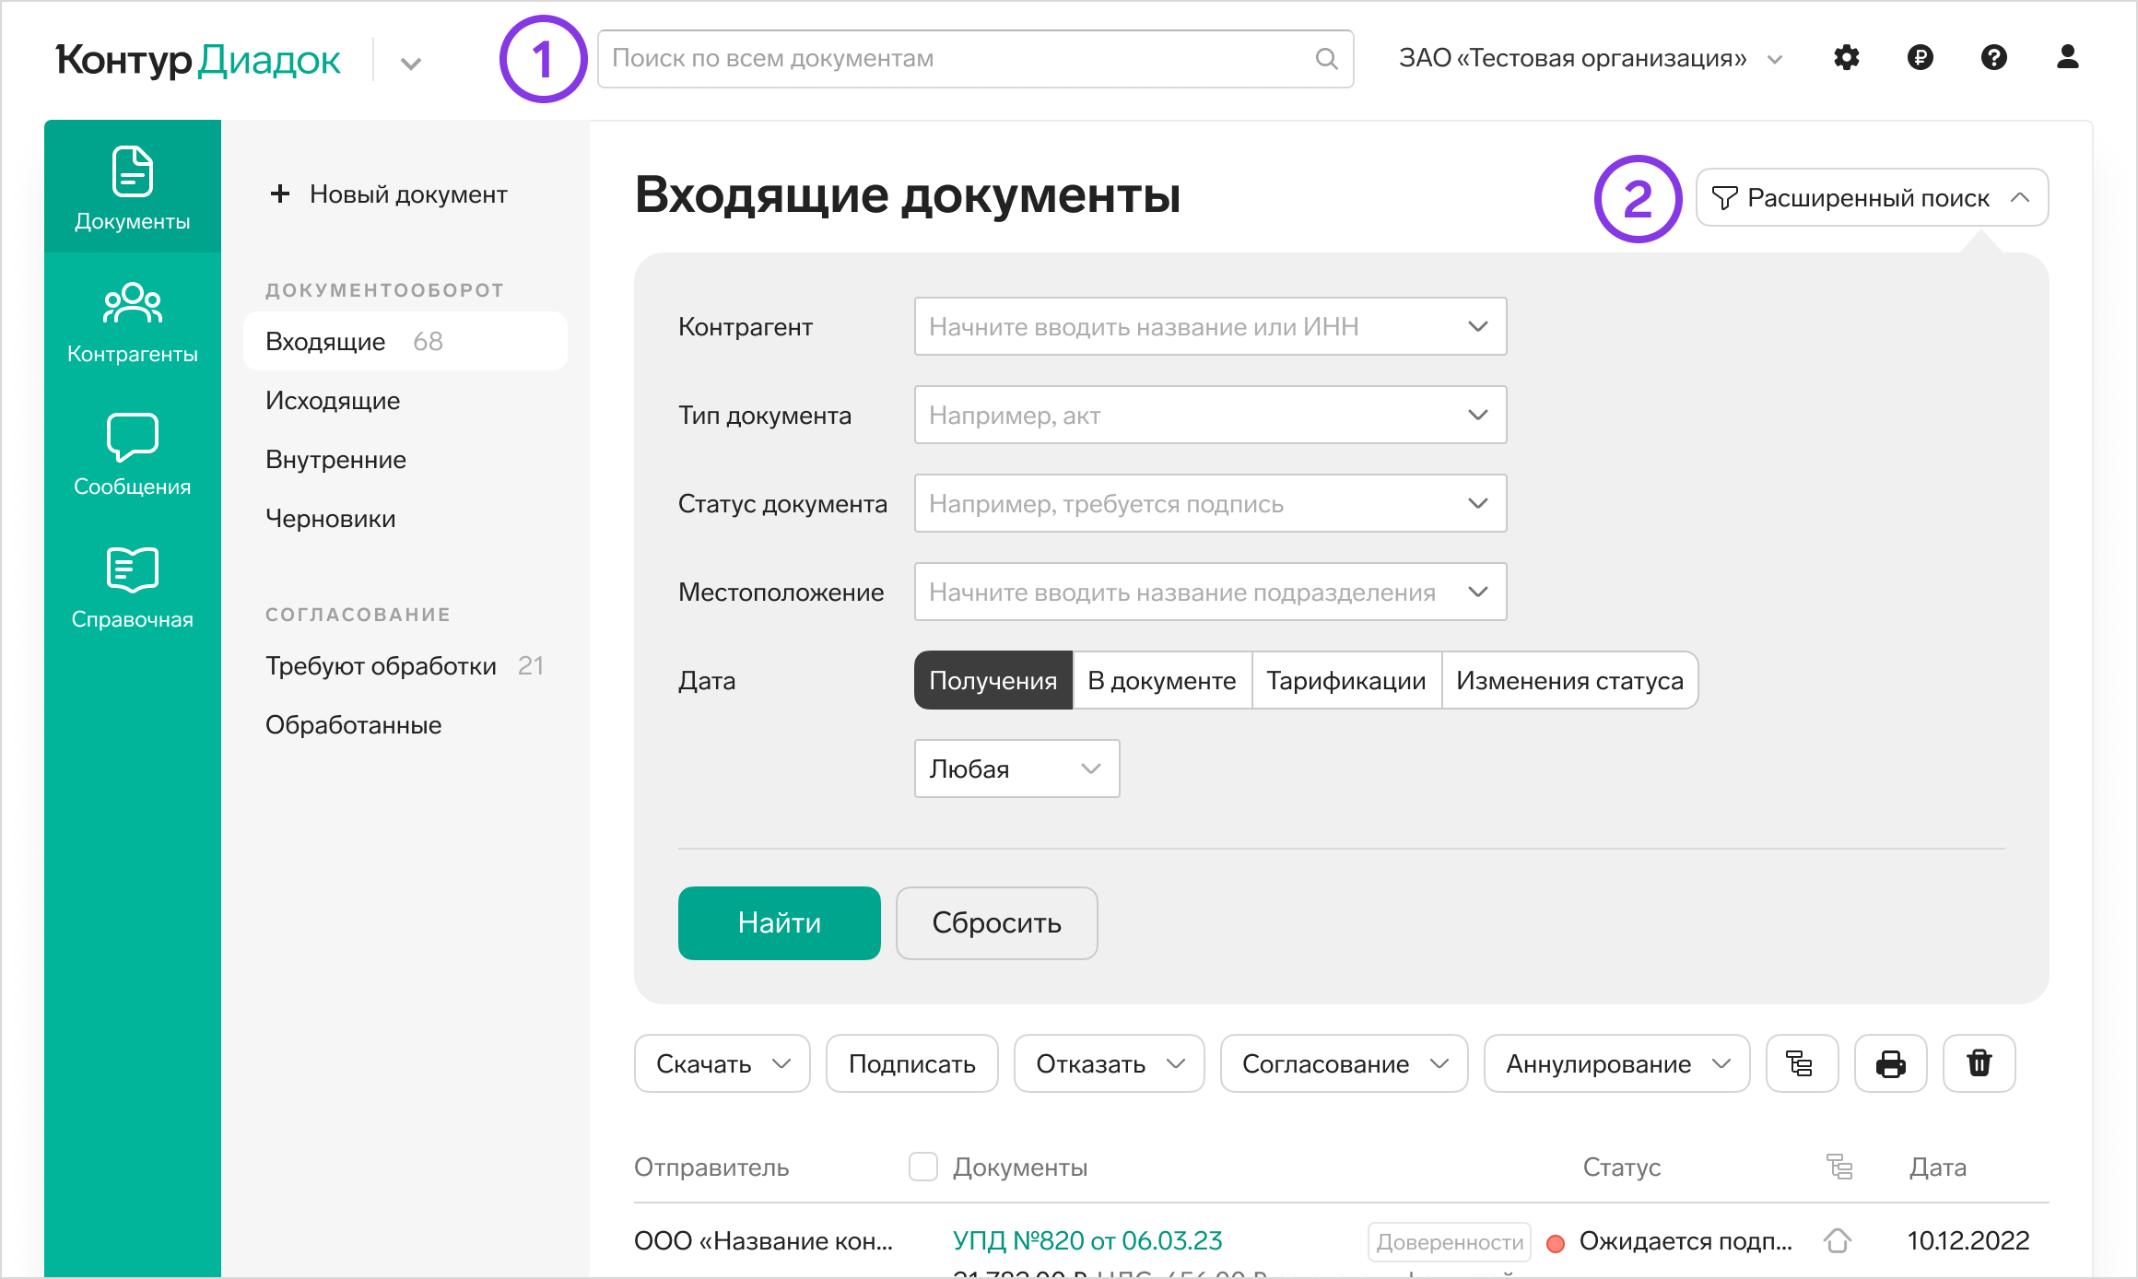Open the Сообщения section
The width and height of the screenshot is (2138, 1279).
[x=132, y=454]
